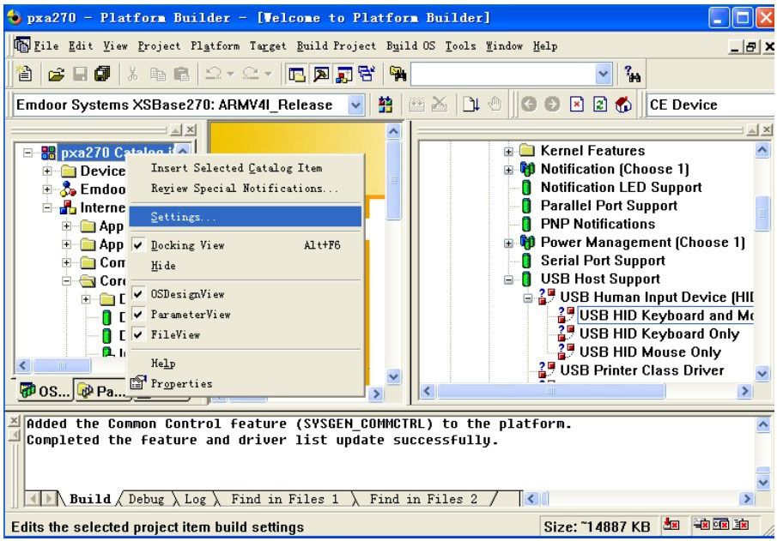Screen dimensions: 777x541
Task: Expand the Kernel Features folder
Action: [509, 151]
